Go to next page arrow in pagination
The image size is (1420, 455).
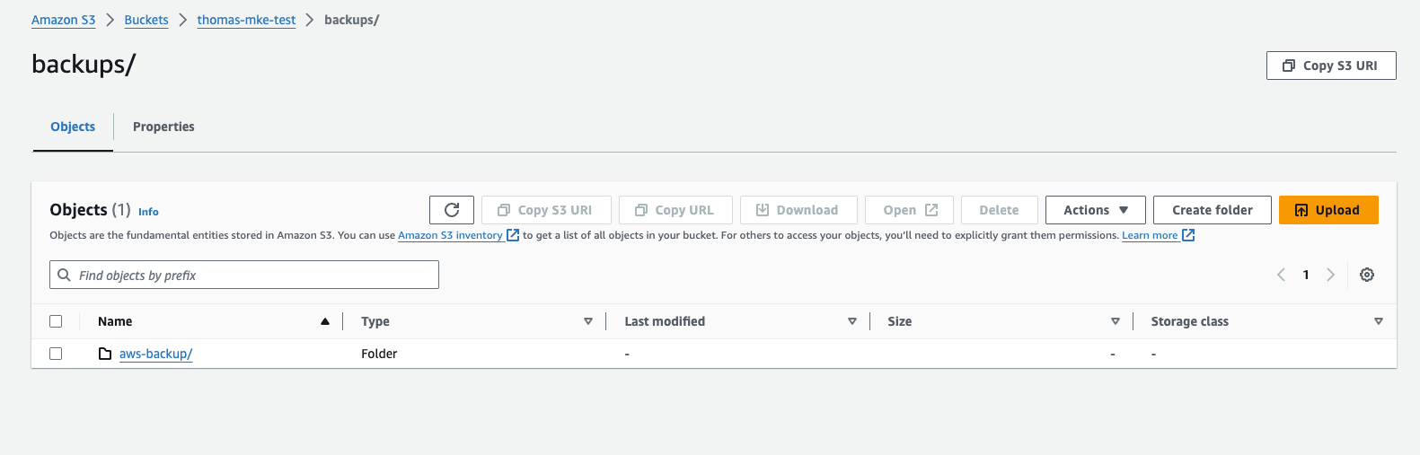point(1331,275)
